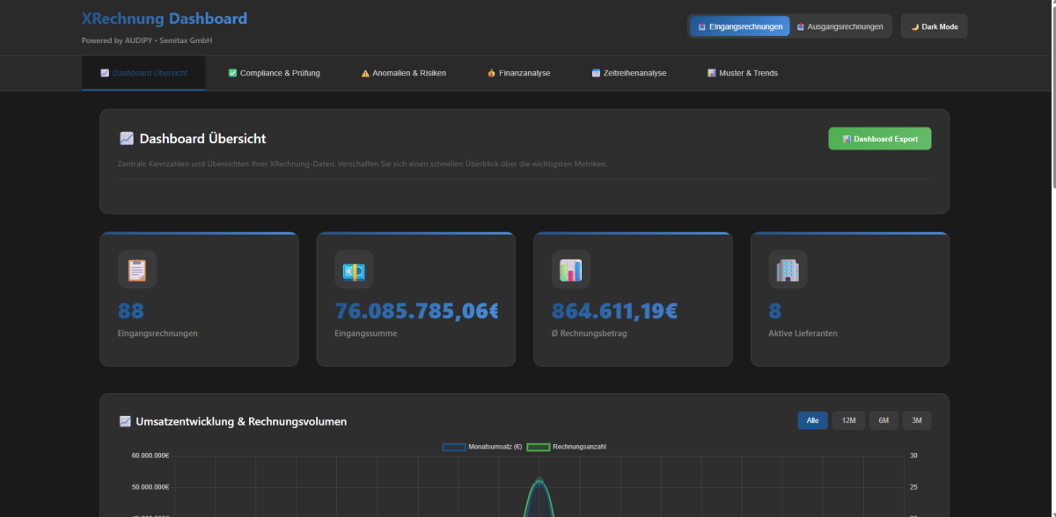Click the clipboard icon on Eingangsrechnungen card
The height and width of the screenshot is (517, 1056).
click(136, 270)
